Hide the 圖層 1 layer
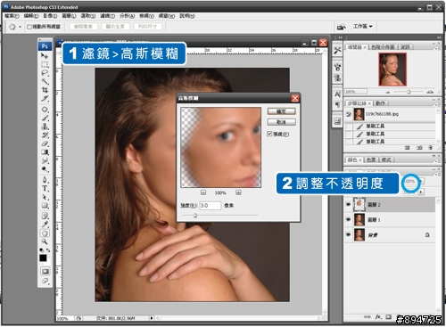The width and height of the screenshot is (446, 327). click(x=348, y=219)
